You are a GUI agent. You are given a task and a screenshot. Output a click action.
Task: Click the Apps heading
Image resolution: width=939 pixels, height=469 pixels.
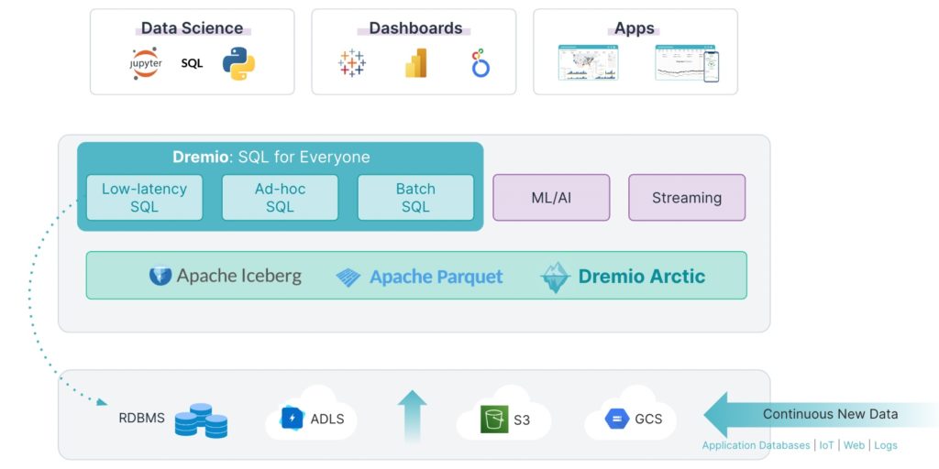pyautogui.click(x=635, y=28)
